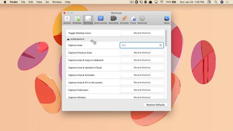Click the Wi-Fi status icon
The width and height of the screenshot is (233, 131).
(162, 2)
